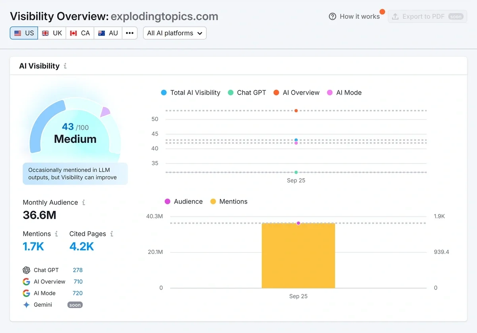
Task: Toggle the Audience legend item
Action: [184, 201]
